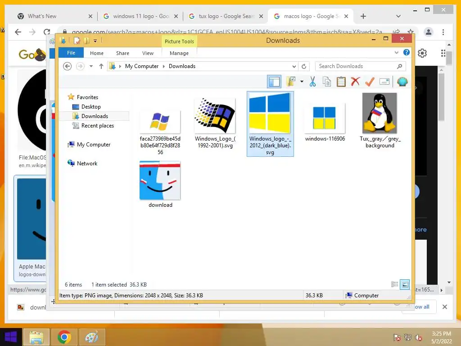Select Recent places in the navigation pane
The height and width of the screenshot is (346, 461).
[x=98, y=126]
